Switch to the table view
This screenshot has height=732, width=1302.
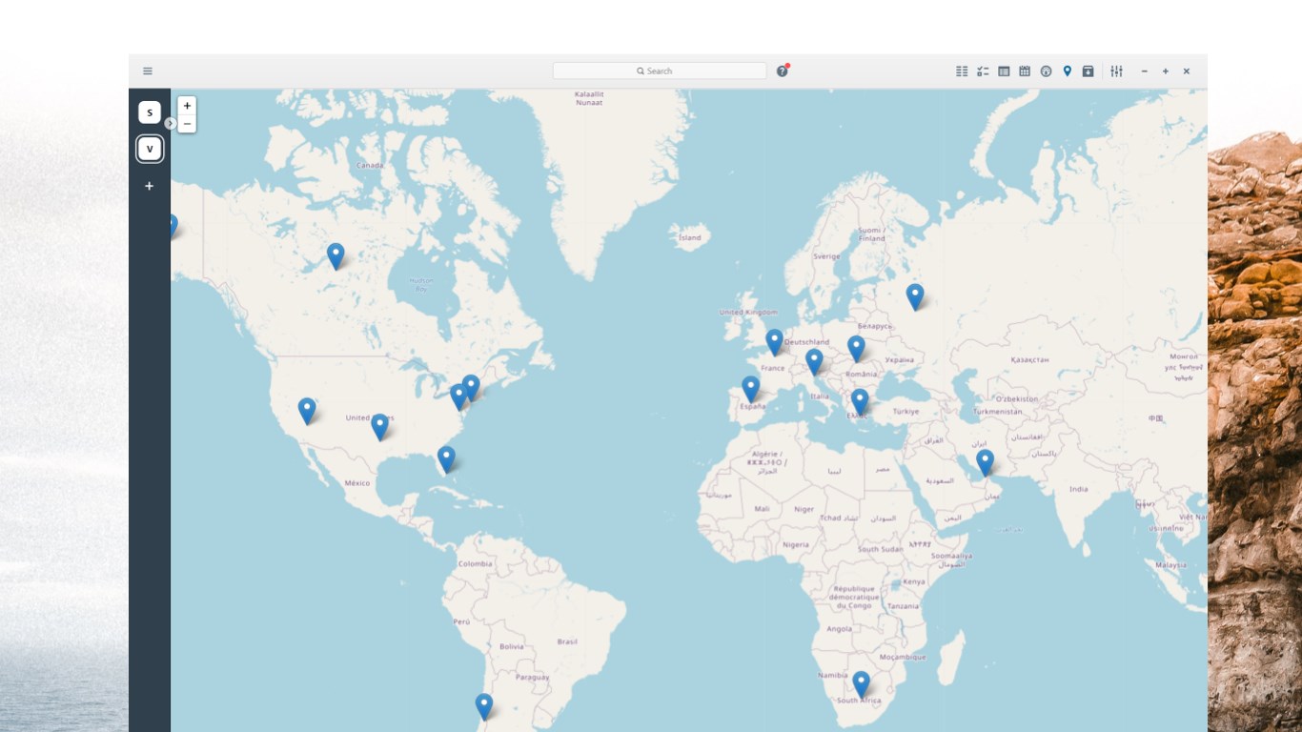click(1004, 71)
